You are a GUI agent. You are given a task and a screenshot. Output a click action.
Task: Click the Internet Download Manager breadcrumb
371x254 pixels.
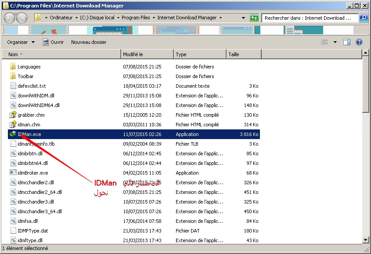point(187,18)
